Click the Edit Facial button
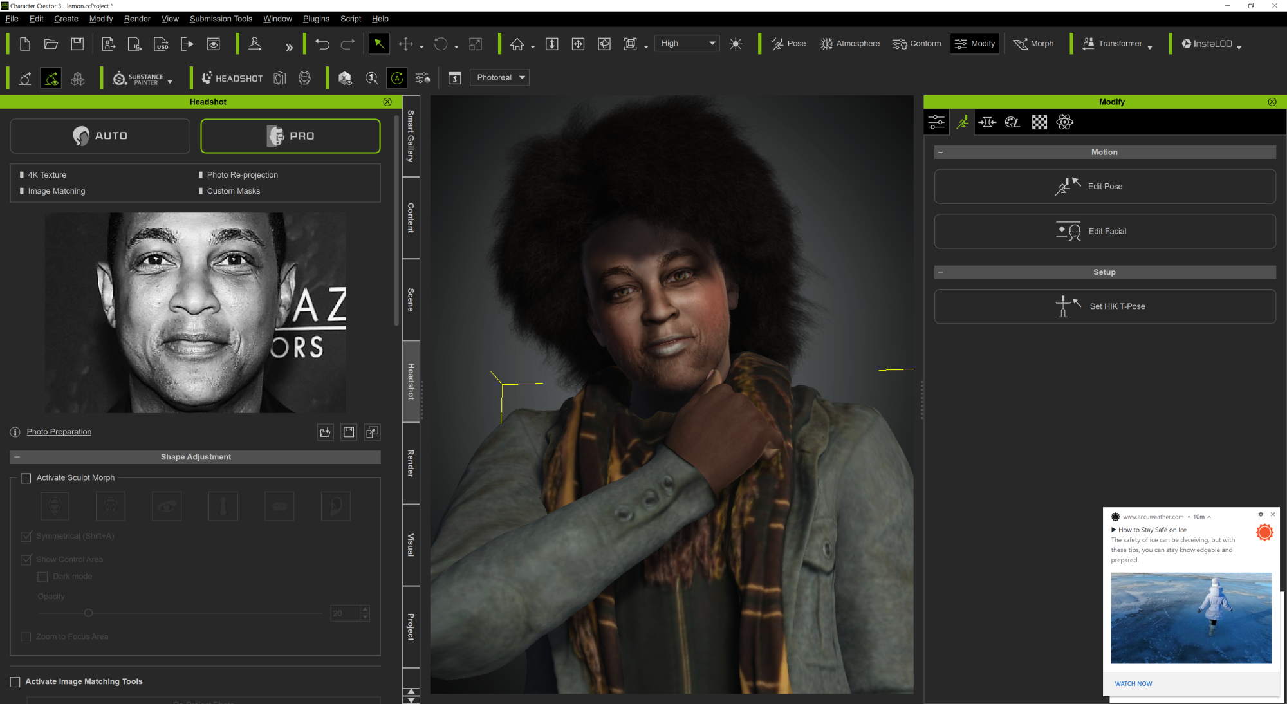1287x704 pixels. click(x=1105, y=232)
